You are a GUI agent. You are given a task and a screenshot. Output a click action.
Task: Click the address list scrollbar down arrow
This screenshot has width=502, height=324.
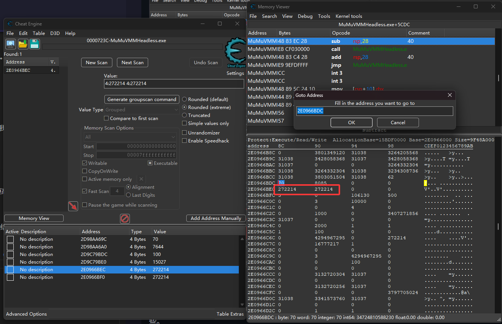[241, 305]
